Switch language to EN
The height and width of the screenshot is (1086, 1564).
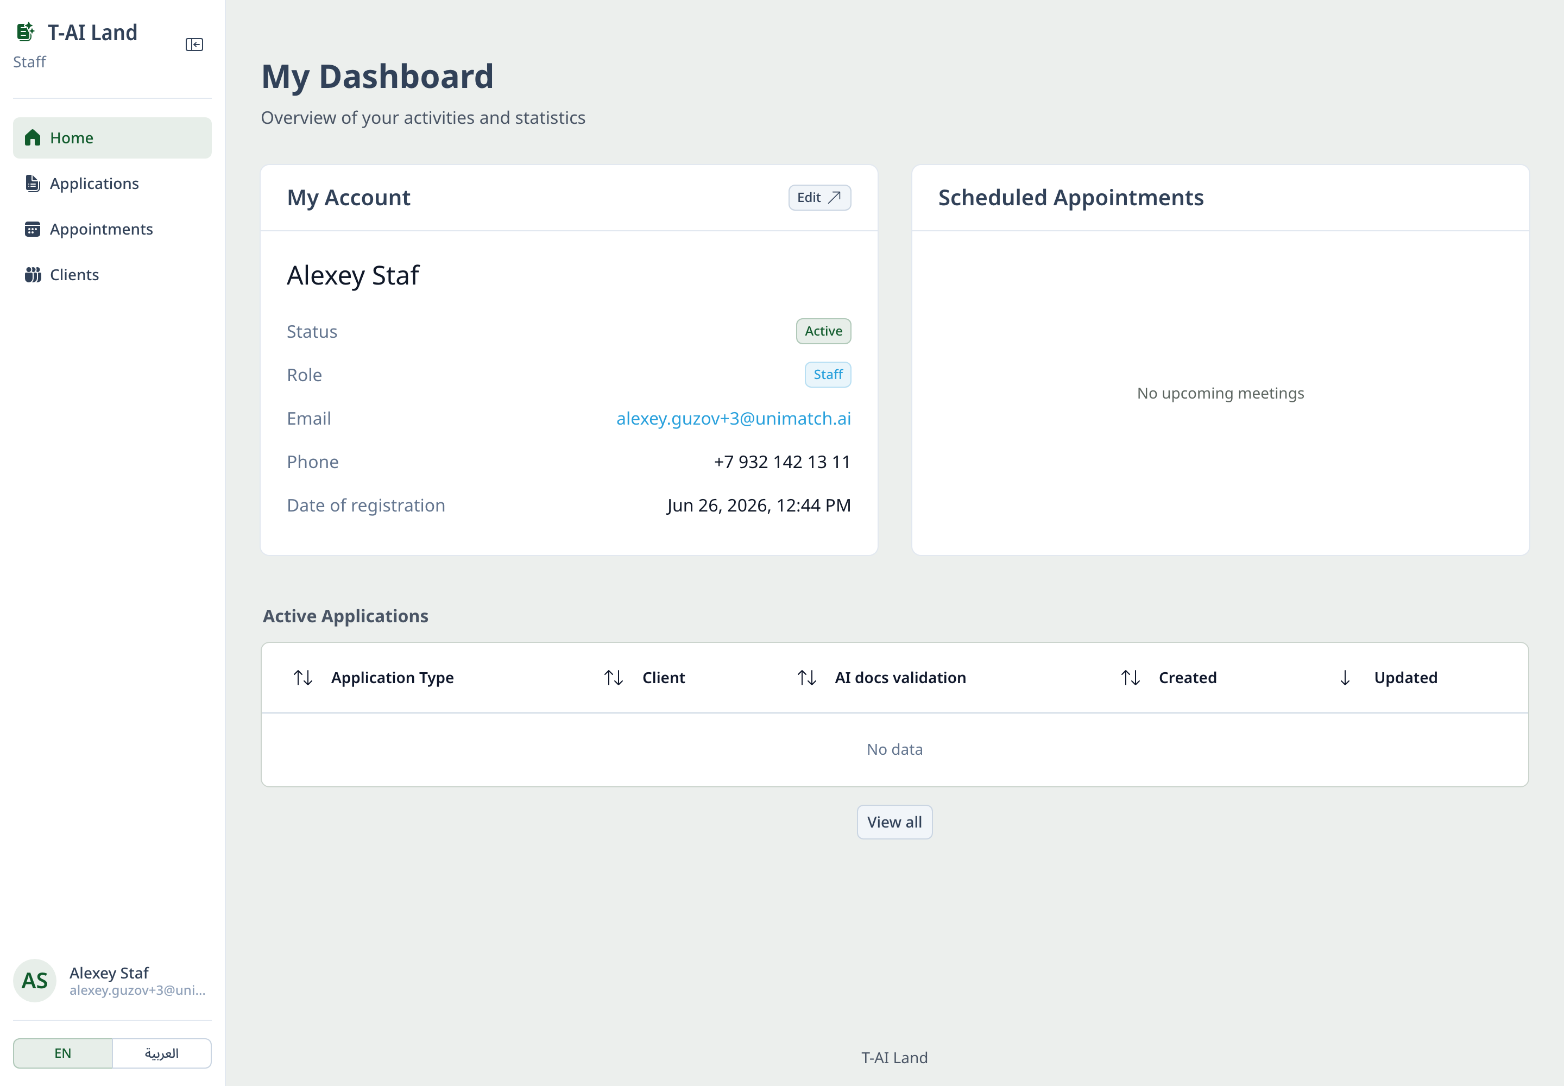pos(62,1053)
